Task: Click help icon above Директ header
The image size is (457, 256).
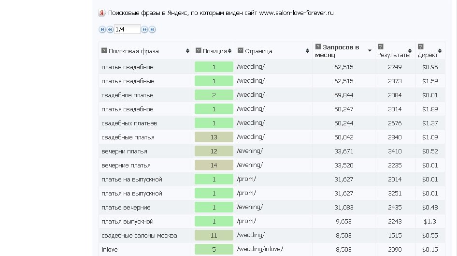Action: click(420, 46)
